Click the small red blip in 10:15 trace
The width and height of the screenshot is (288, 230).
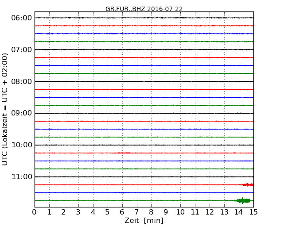click(x=124, y=153)
